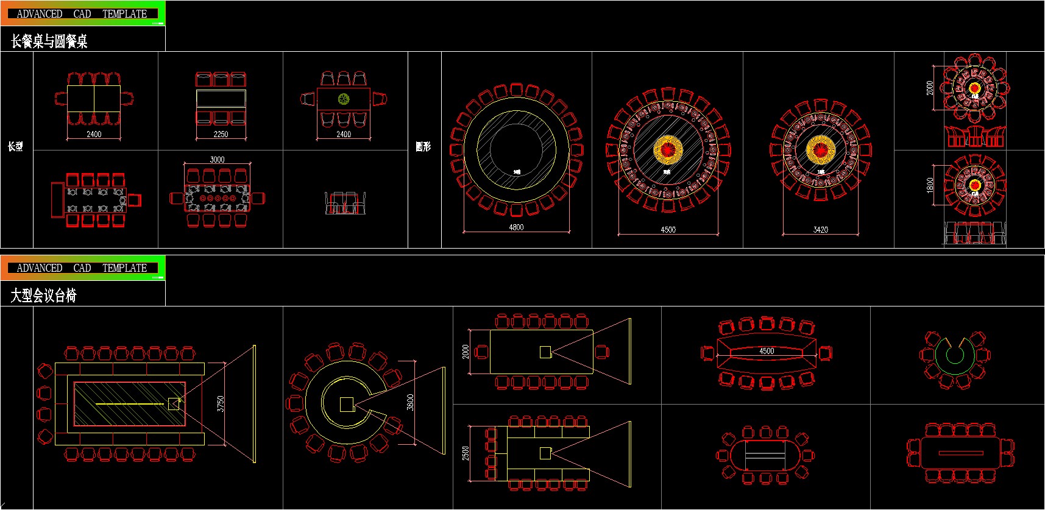Click the 3750 vertical dimension text
1045x510 pixels.
tap(221, 403)
